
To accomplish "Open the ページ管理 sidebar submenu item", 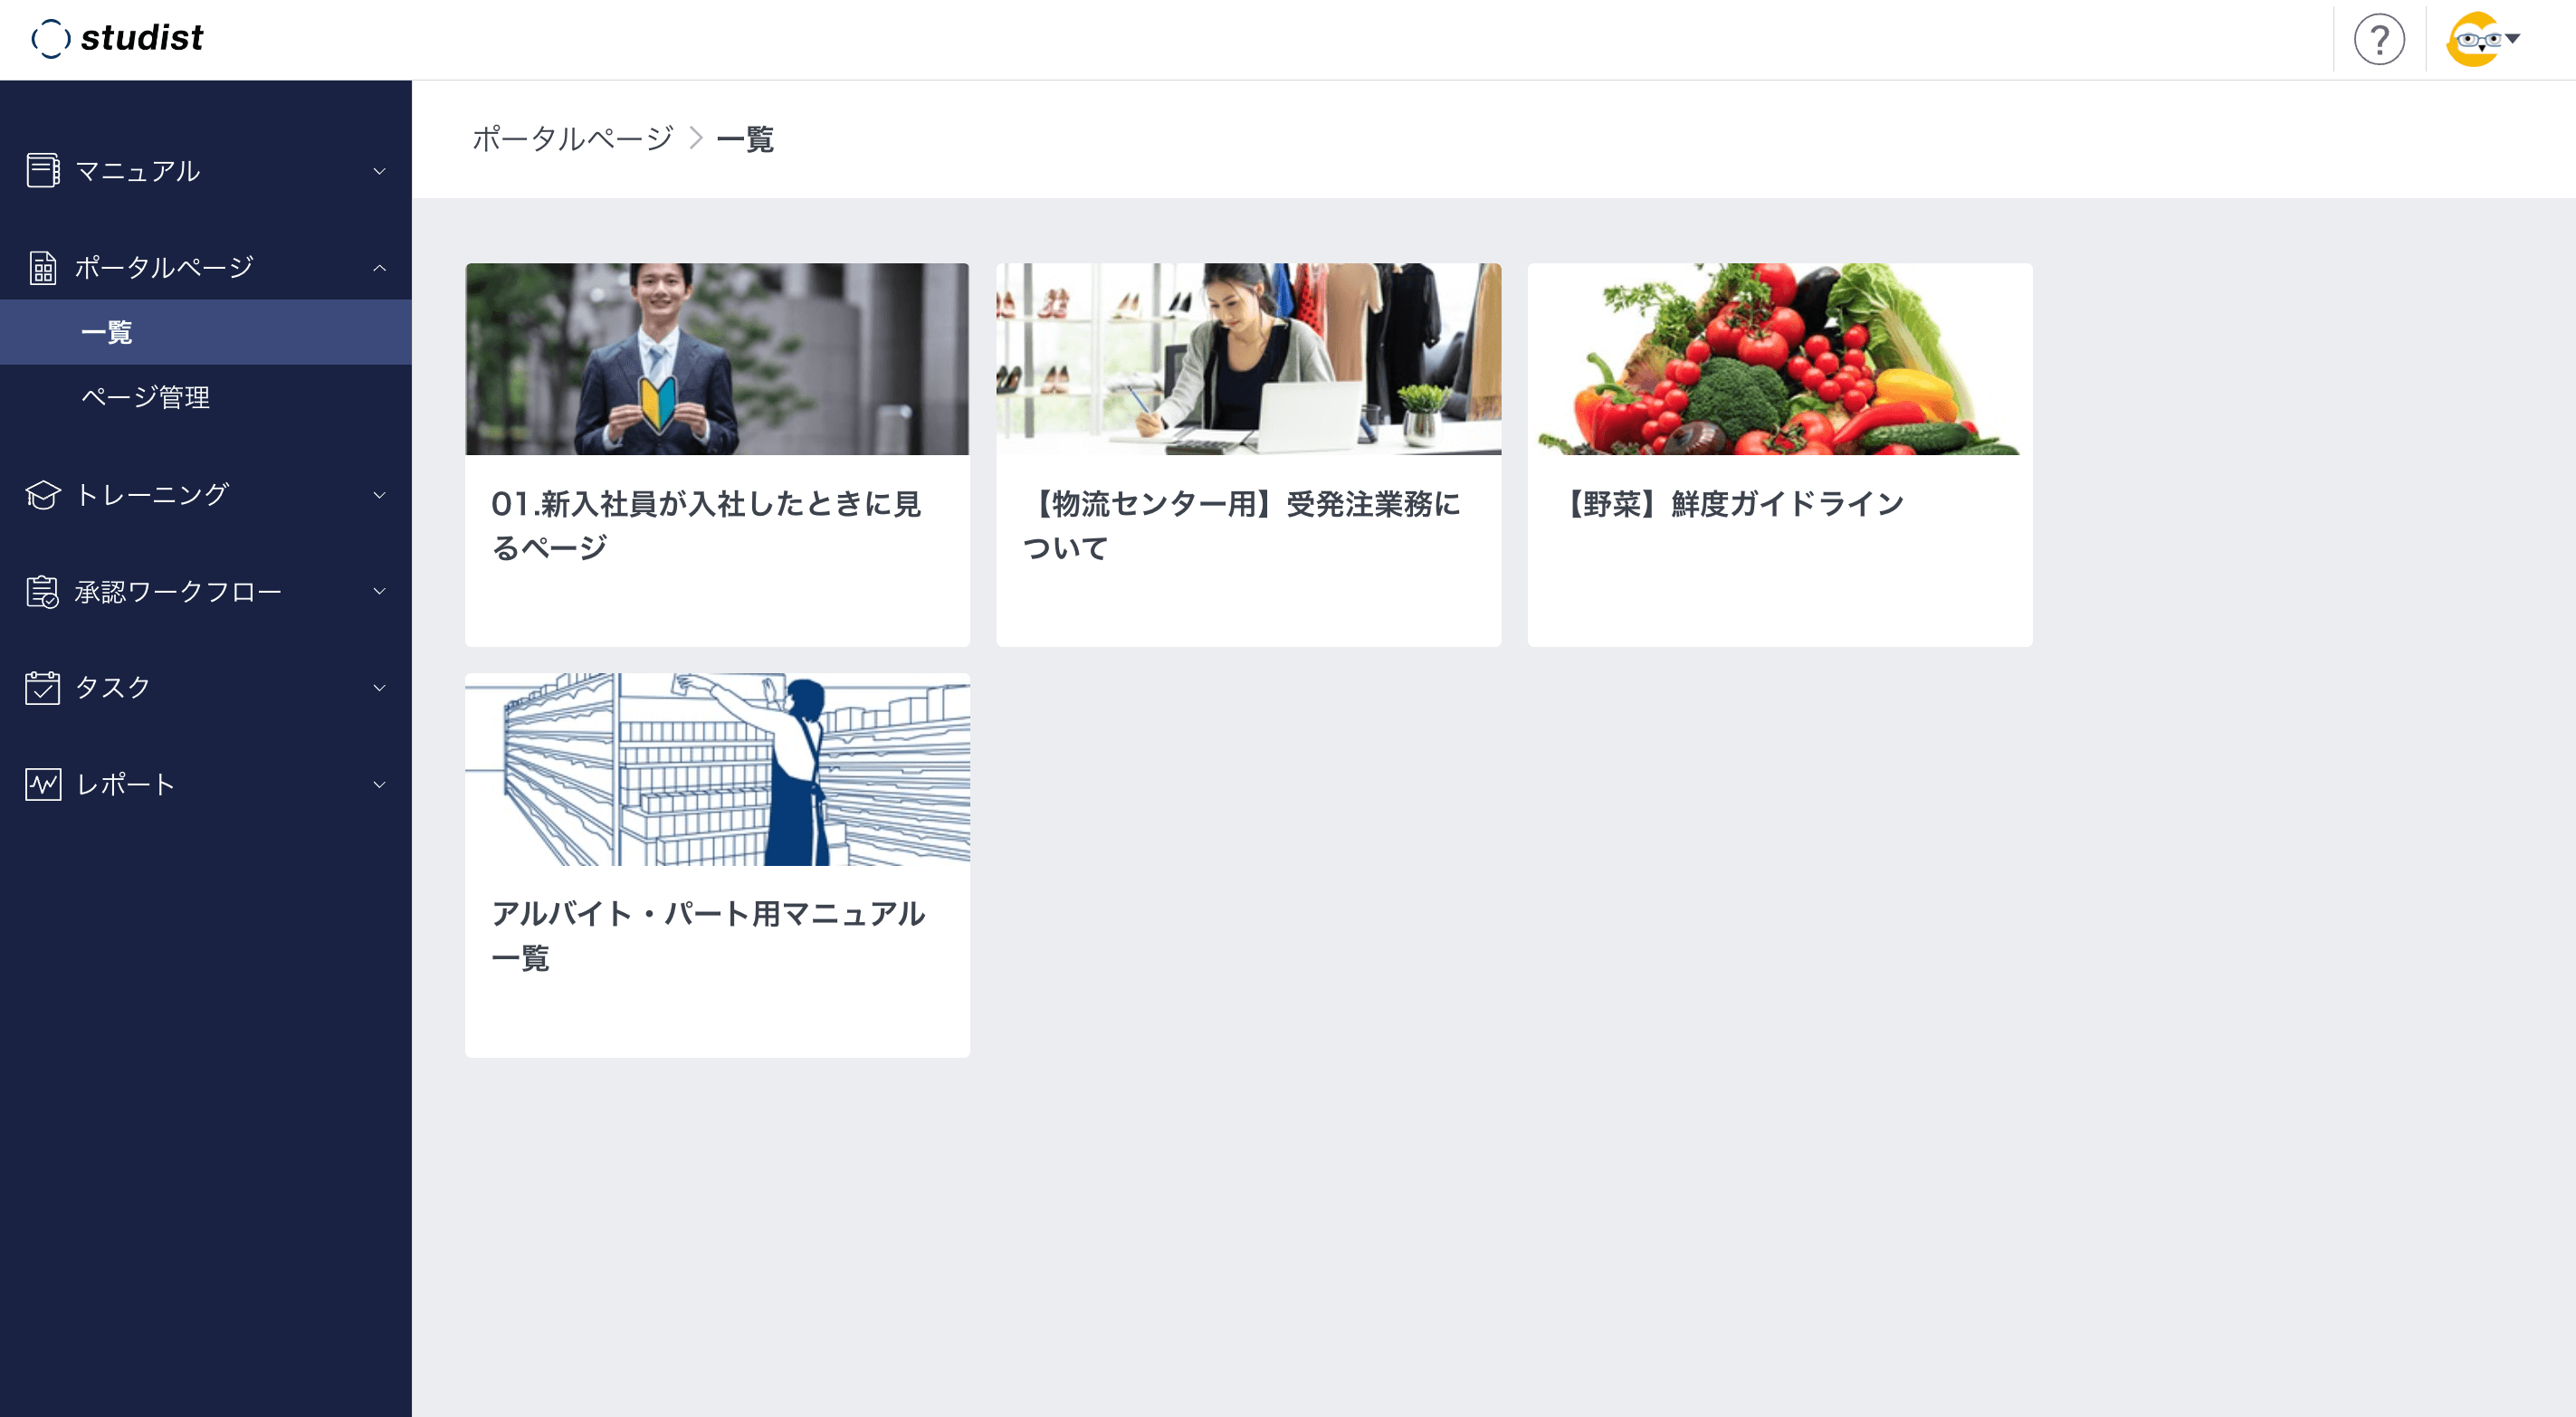I will 145,397.
